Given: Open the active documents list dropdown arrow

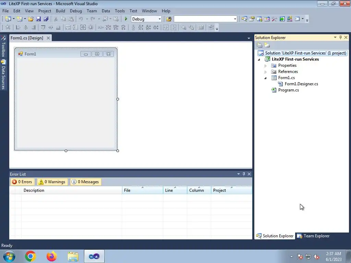Looking at the screenshot, I should tap(249, 38).
